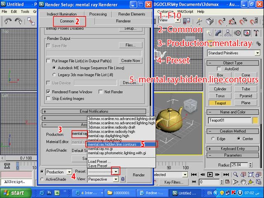Open the Production mode dropdown
The image size is (264, 198).
[x=69, y=172]
